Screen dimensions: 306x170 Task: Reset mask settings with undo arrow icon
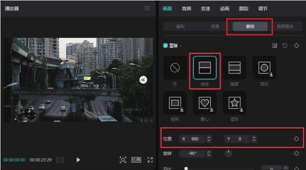click(285, 46)
